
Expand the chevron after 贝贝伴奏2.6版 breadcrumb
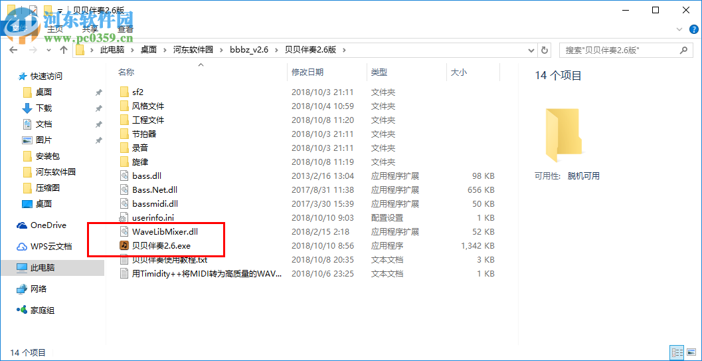click(x=344, y=50)
